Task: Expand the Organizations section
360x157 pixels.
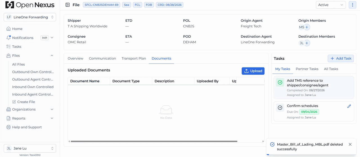Action: [x=52, y=109]
